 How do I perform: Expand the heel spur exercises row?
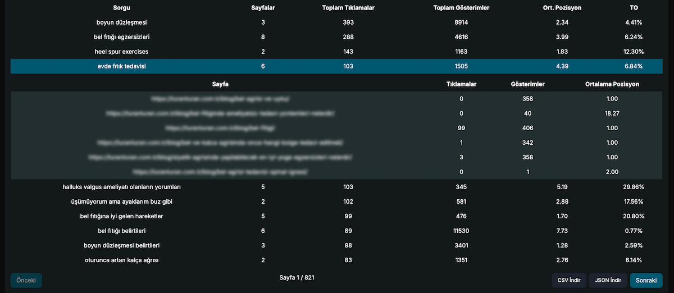pos(336,52)
